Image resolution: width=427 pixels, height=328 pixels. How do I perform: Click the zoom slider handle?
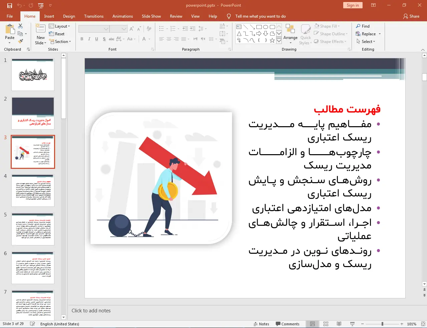(382, 324)
